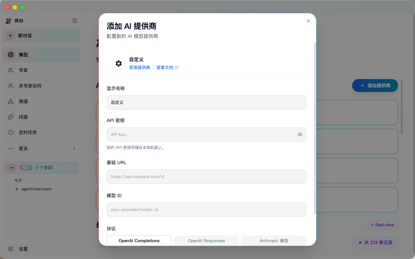Select Anthropic 兼容 protocol option
This screenshot has height=259, width=415.
pyautogui.click(x=274, y=241)
